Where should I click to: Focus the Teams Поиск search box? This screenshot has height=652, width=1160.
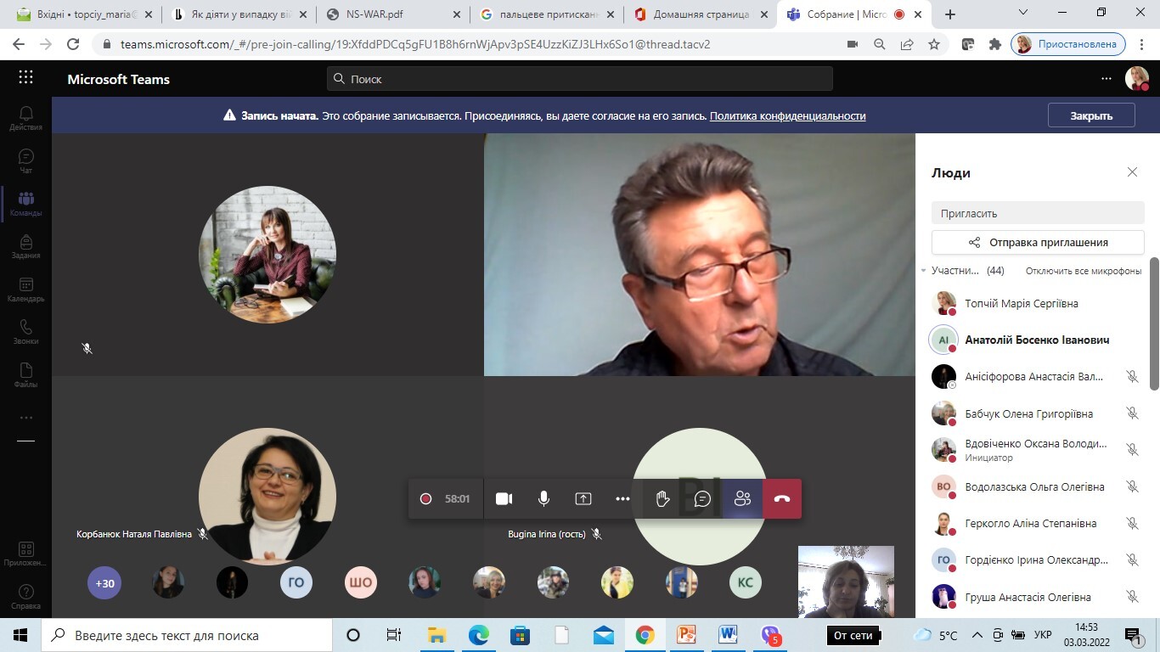[580, 79]
